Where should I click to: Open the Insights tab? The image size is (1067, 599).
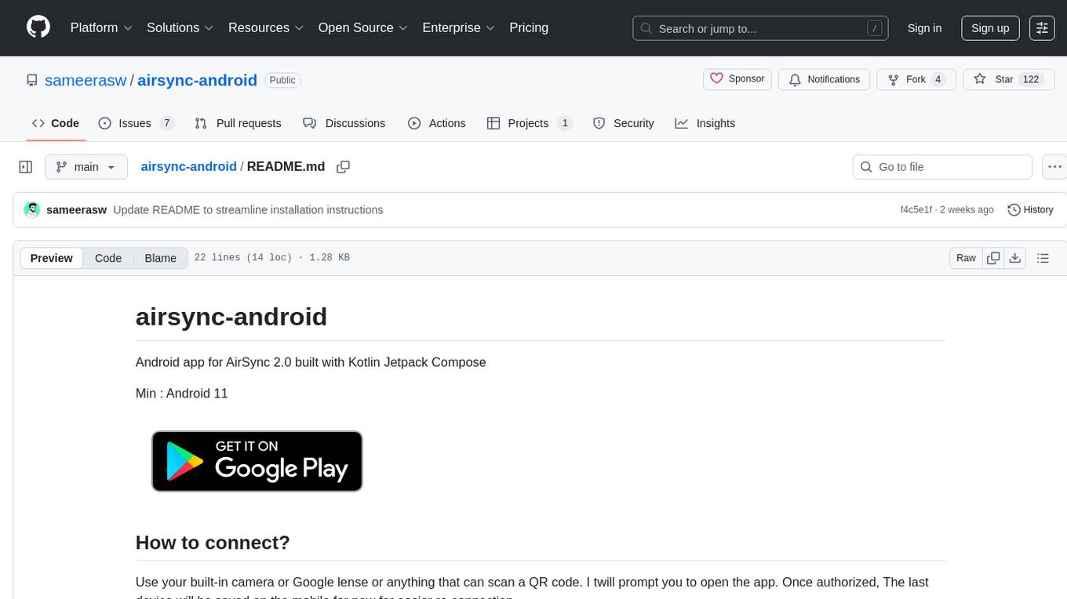[705, 123]
